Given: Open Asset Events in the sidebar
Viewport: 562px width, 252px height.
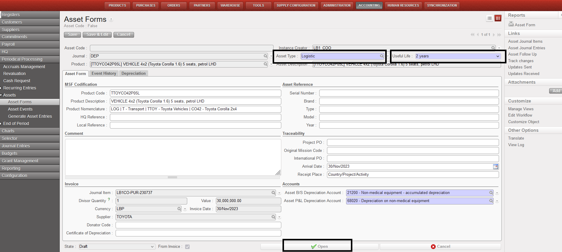Looking at the screenshot, I should point(20,109).
